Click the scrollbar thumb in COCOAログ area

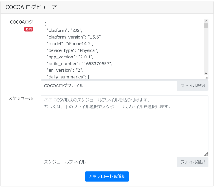tap(206, 25)
